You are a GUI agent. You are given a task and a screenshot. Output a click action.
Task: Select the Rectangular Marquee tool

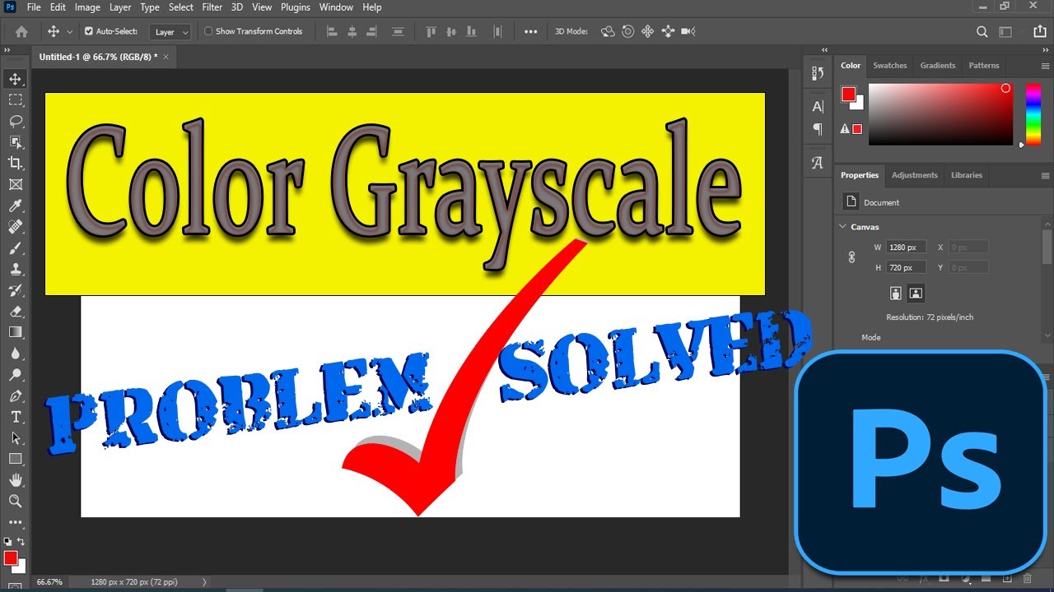(x=16, y=100)
